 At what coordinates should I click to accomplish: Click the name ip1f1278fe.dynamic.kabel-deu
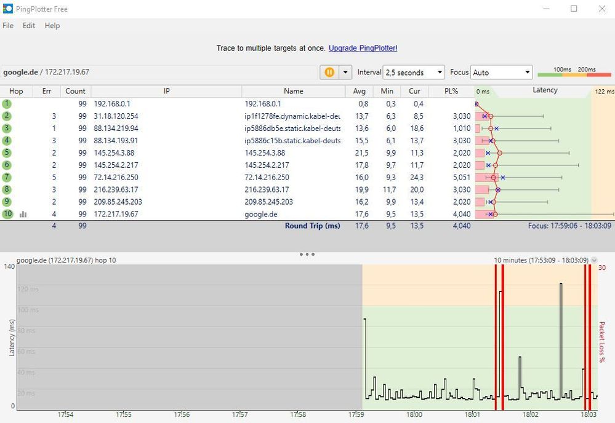click(x=292, y=116)
